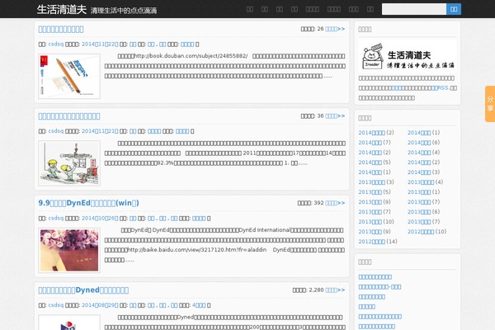This screenshot has width=495, height=330.
Task: Open date link 2014-11-21 in second post
Action: point(100,131)
